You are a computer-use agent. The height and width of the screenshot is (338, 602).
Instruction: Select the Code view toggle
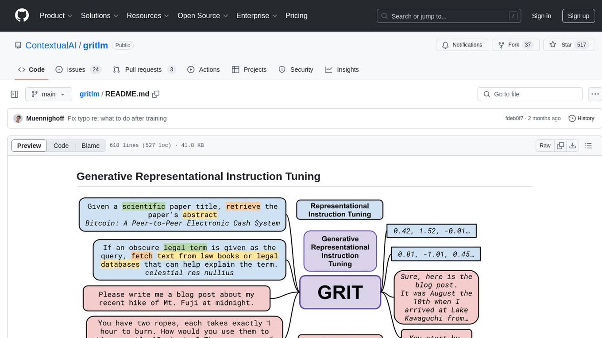(x=61, y=146)
